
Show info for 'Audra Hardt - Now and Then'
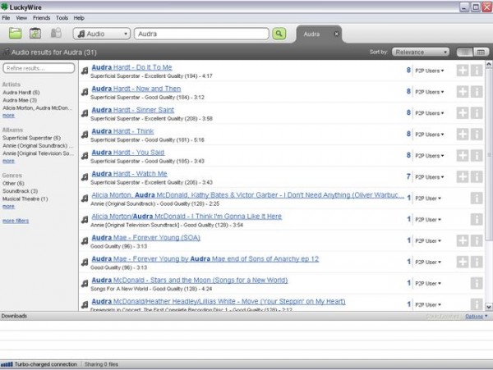tap(477, 91)
